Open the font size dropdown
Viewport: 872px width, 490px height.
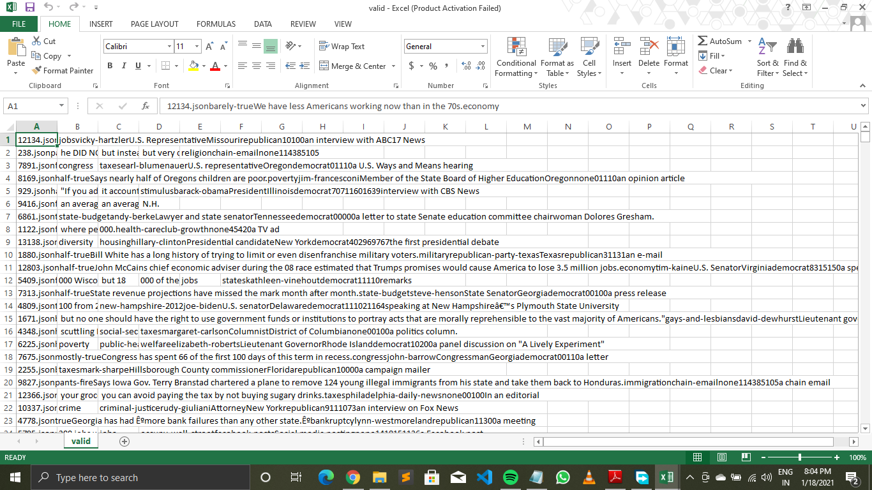[x=198, y=47]
